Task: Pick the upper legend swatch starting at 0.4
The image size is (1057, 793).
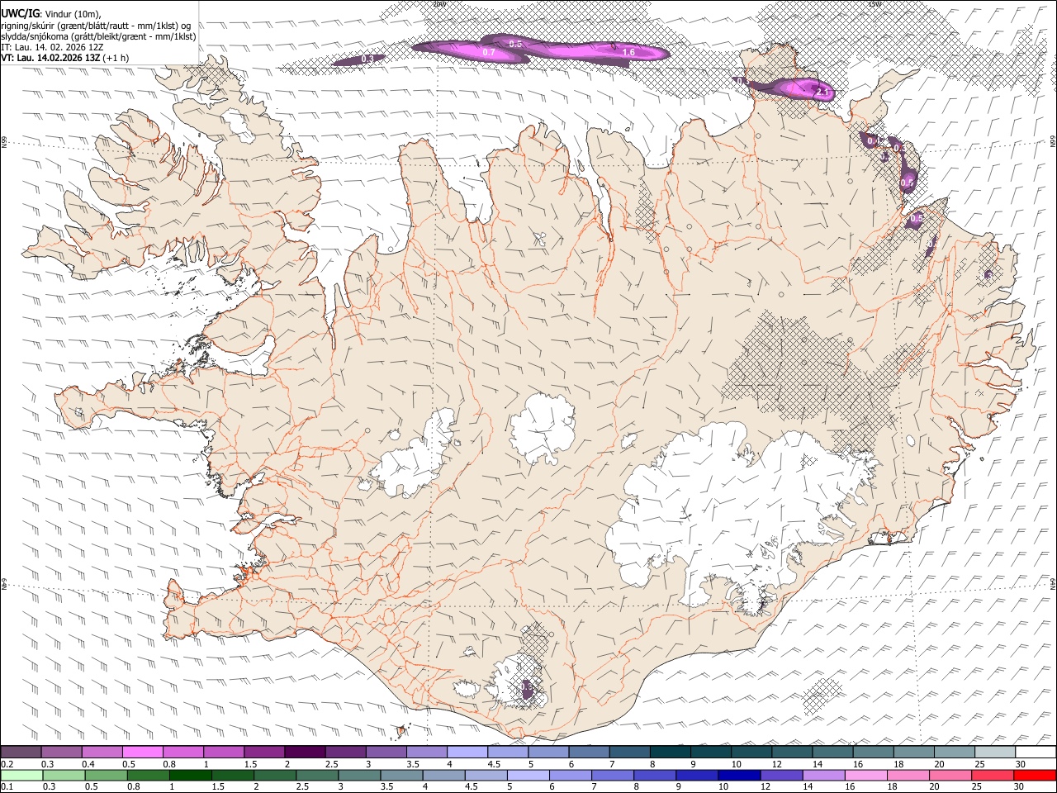Action: click(x=102, y=752)
